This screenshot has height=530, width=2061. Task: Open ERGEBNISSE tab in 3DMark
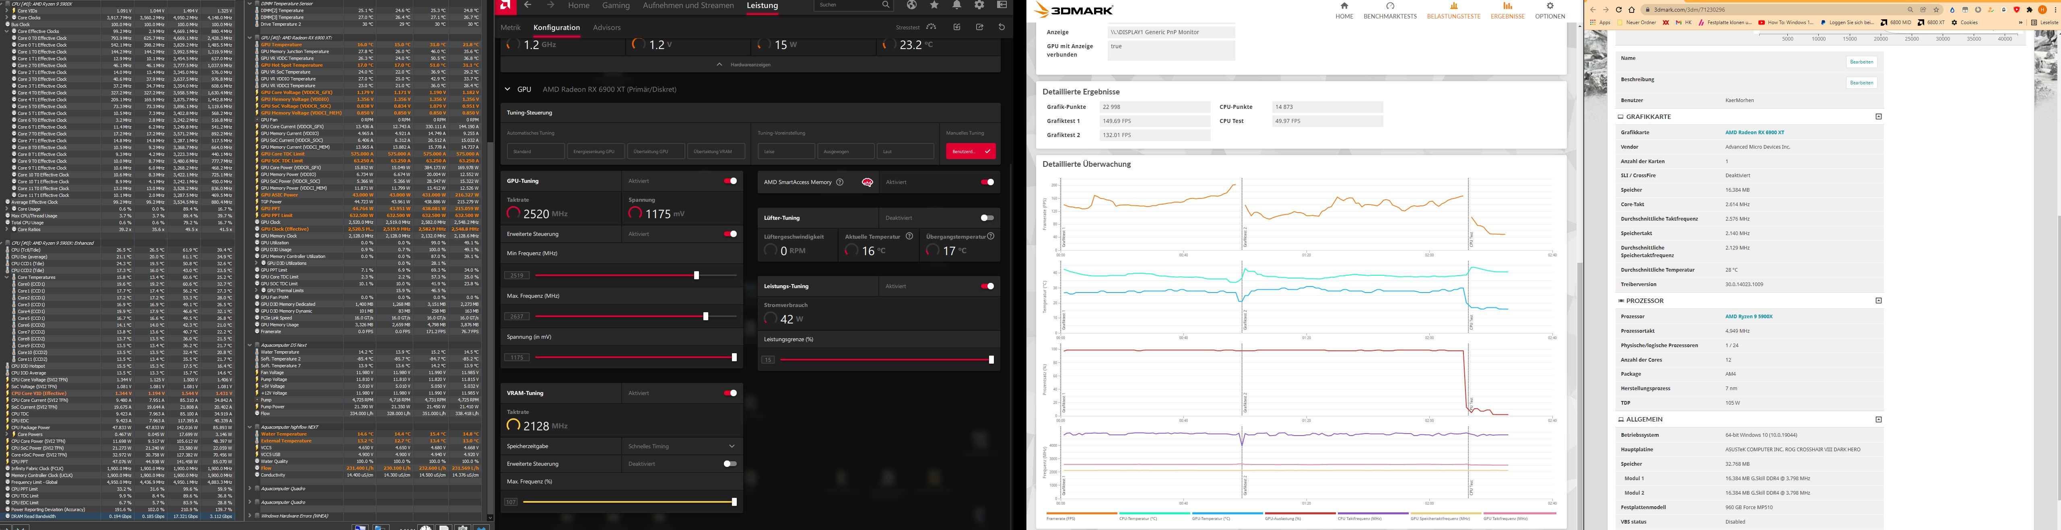click(1507, 10)
